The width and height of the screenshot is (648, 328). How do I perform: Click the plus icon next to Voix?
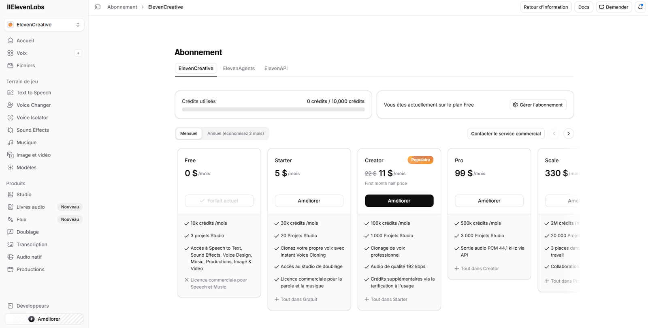pos(78,53)
